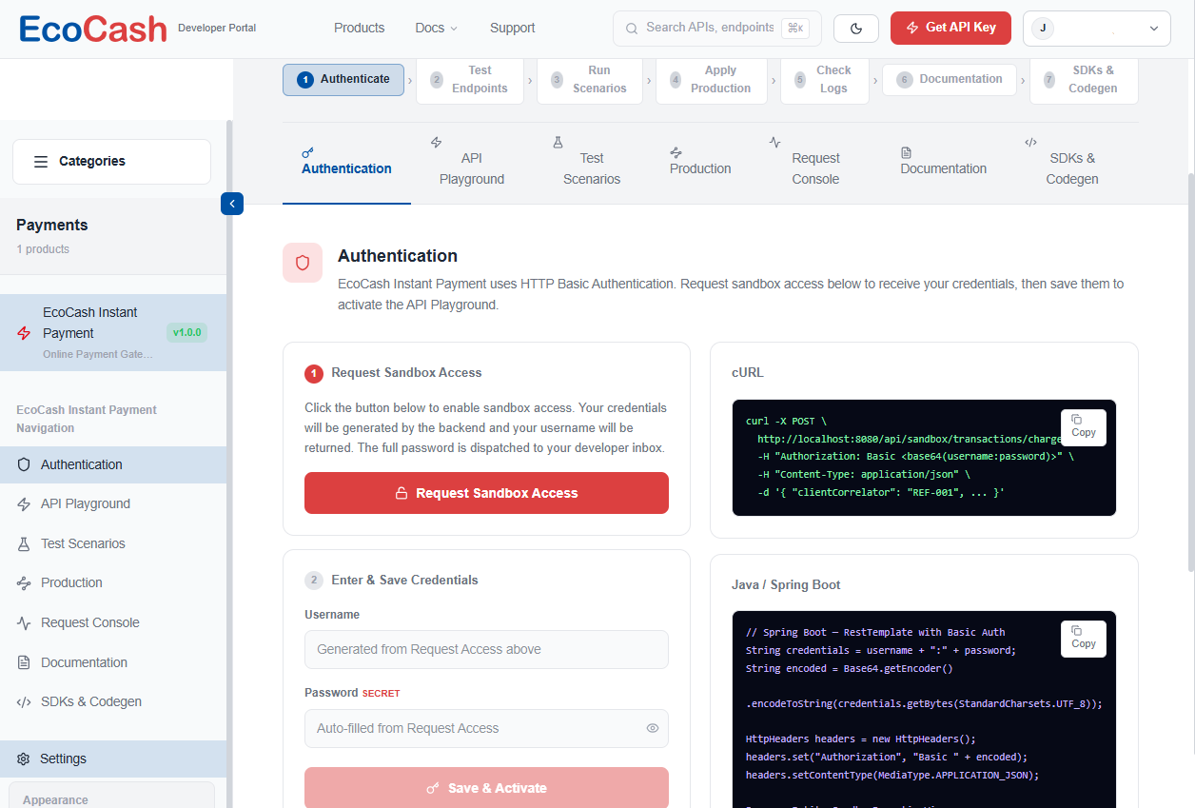Switch to the Authentication tab
Screen dimensions: 1195x808
point(346,164)
